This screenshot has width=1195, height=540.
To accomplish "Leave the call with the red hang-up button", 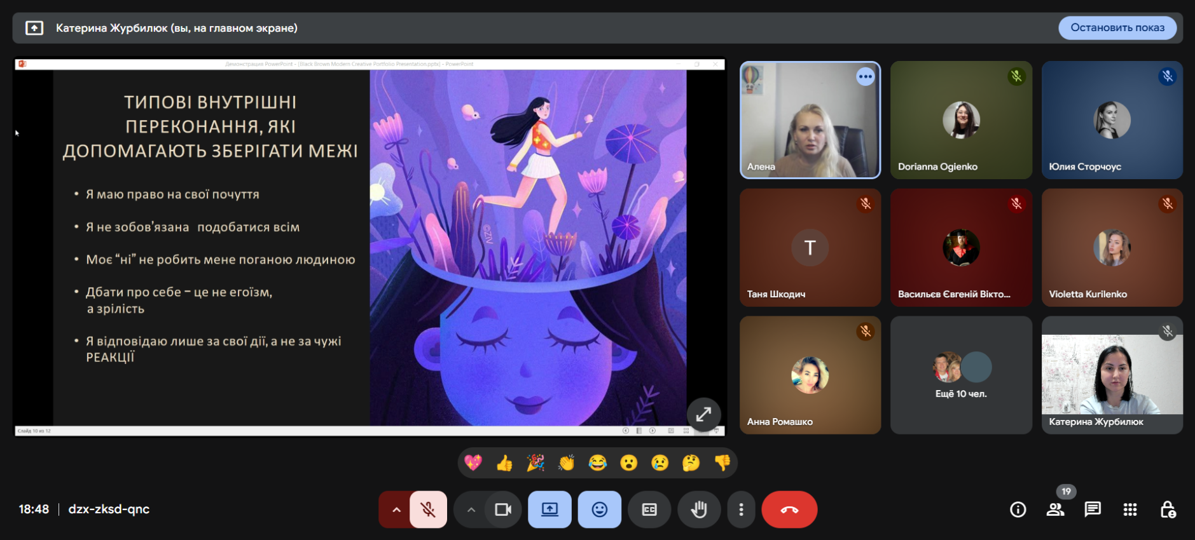I will tap(789, 510).
